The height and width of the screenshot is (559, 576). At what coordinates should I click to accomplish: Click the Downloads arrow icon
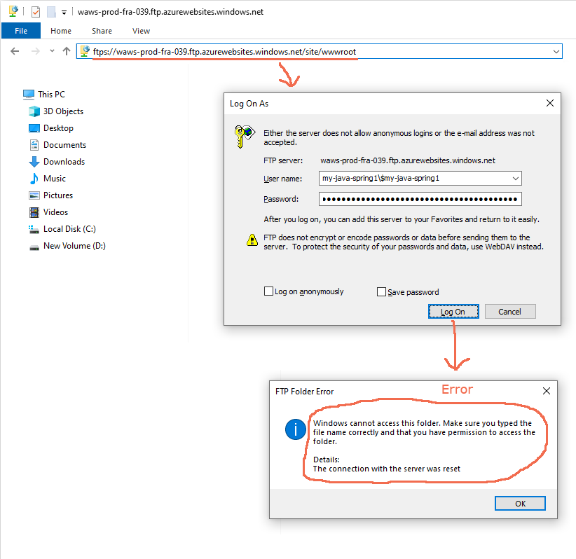point(34,162)
